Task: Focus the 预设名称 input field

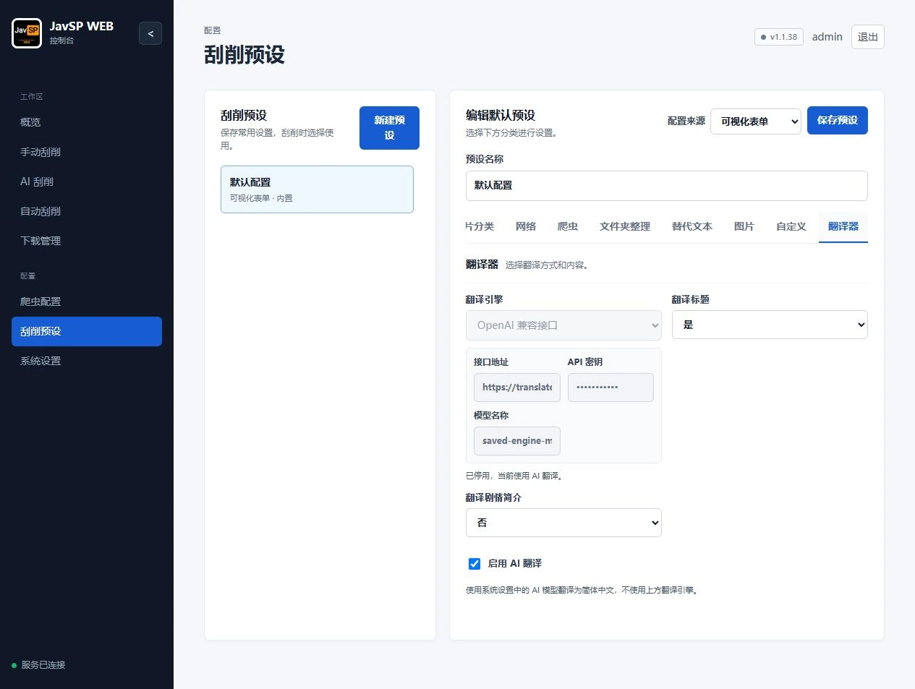Action: pyautogui.click(x=666, y=186)
